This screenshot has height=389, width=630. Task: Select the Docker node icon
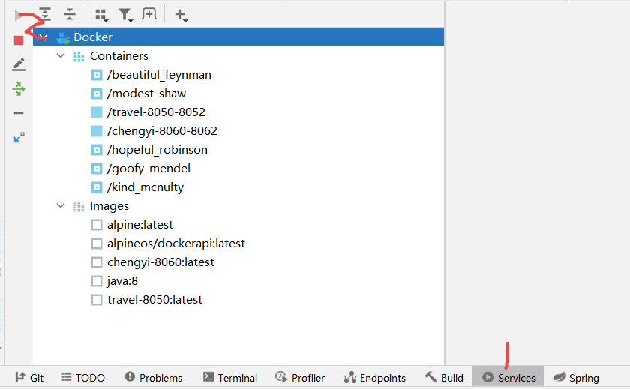pos(63,37)
